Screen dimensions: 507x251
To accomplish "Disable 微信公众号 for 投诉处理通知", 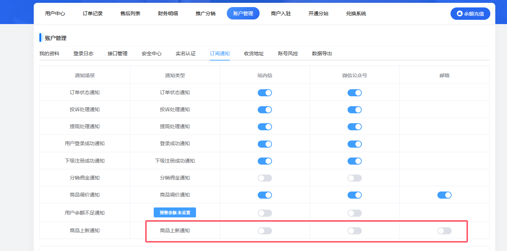I will 355,110.
